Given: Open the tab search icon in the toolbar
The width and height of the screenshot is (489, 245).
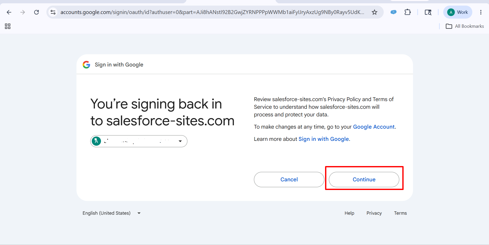Looking at the screenshot, I should click(428, 12).
